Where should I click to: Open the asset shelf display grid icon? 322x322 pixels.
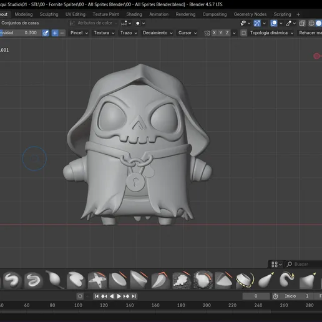275,264
